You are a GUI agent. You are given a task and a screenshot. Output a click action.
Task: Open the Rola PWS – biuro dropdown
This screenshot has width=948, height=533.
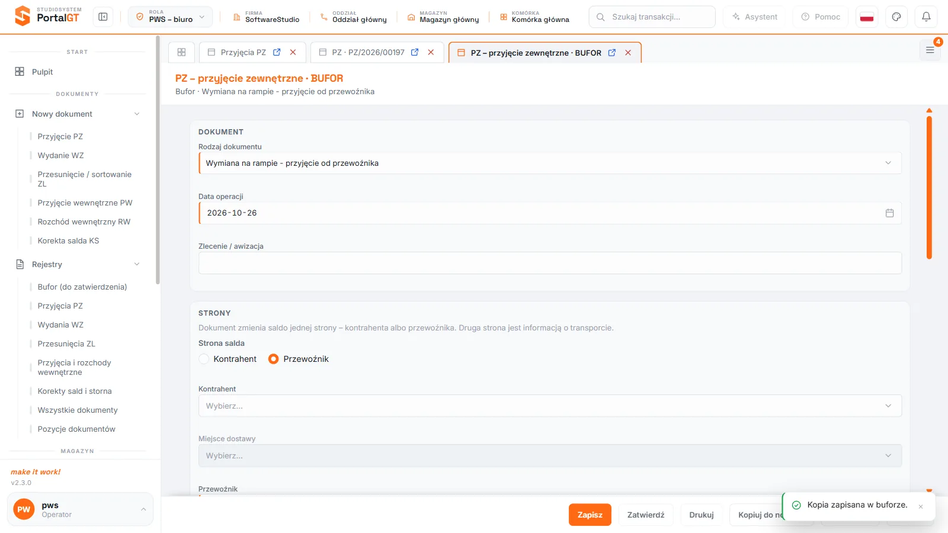pos(170,17)
